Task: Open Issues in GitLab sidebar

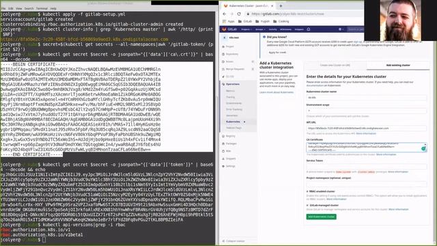Action: coord(227,61)
